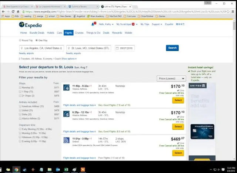The height and width of the screenshot is (173, 237).
Task: Open the Bundle Deals navigation tab
Action: pyautogui.click(x=37, y=33)
